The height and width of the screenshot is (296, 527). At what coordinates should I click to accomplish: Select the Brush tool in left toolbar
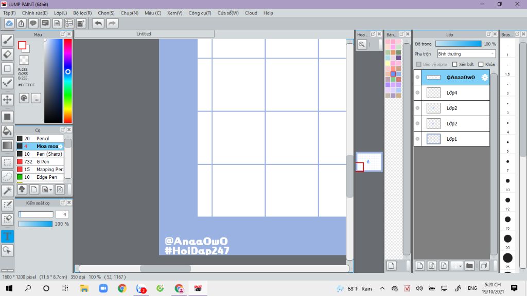pos(7,40)
